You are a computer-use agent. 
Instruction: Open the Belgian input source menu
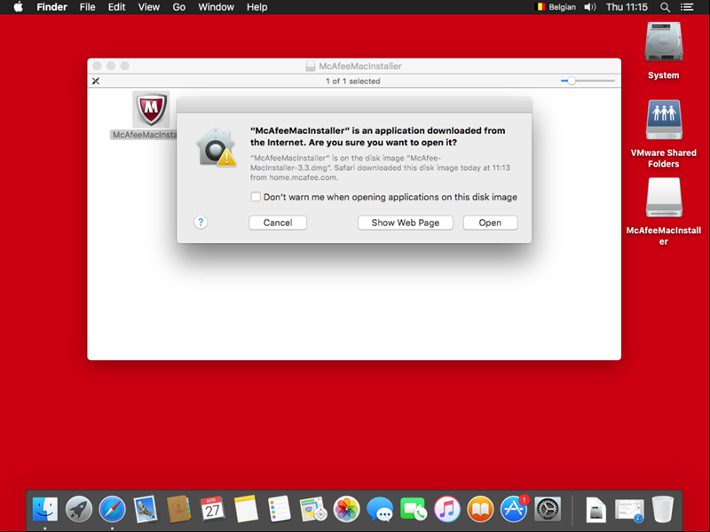[x=556, y=7]
